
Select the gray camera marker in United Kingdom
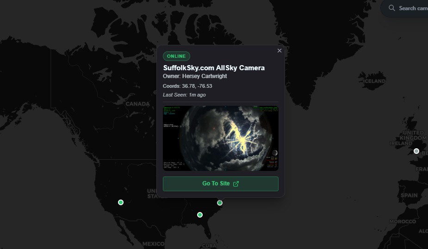point(416,151)
